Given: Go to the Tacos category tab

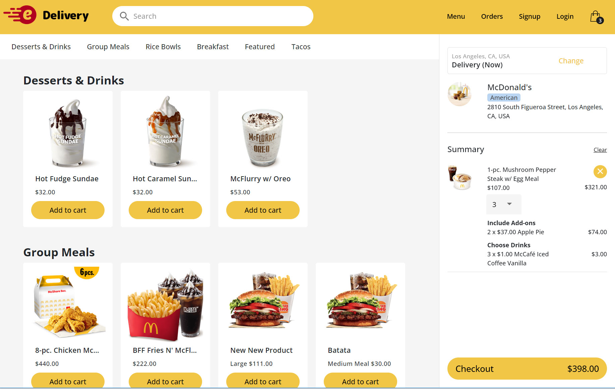Looking at the screenshot, I should pos(301,47).
